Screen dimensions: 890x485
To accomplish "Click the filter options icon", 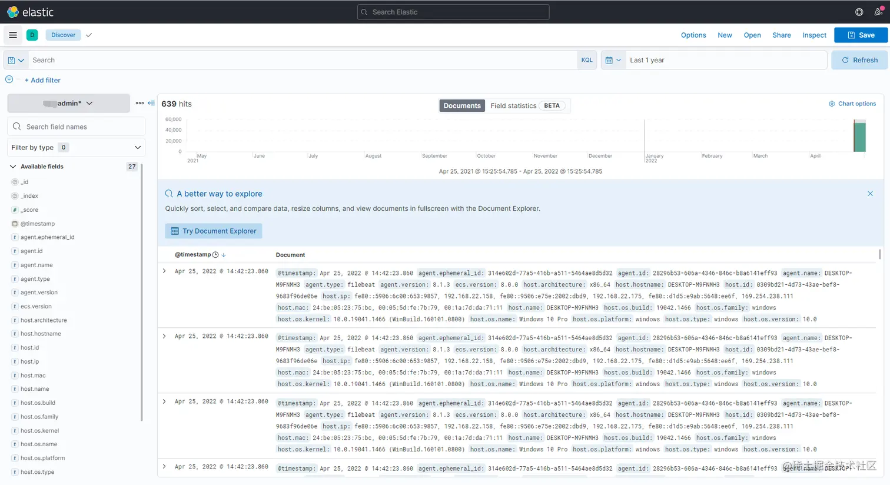I will tap(9, 79).
